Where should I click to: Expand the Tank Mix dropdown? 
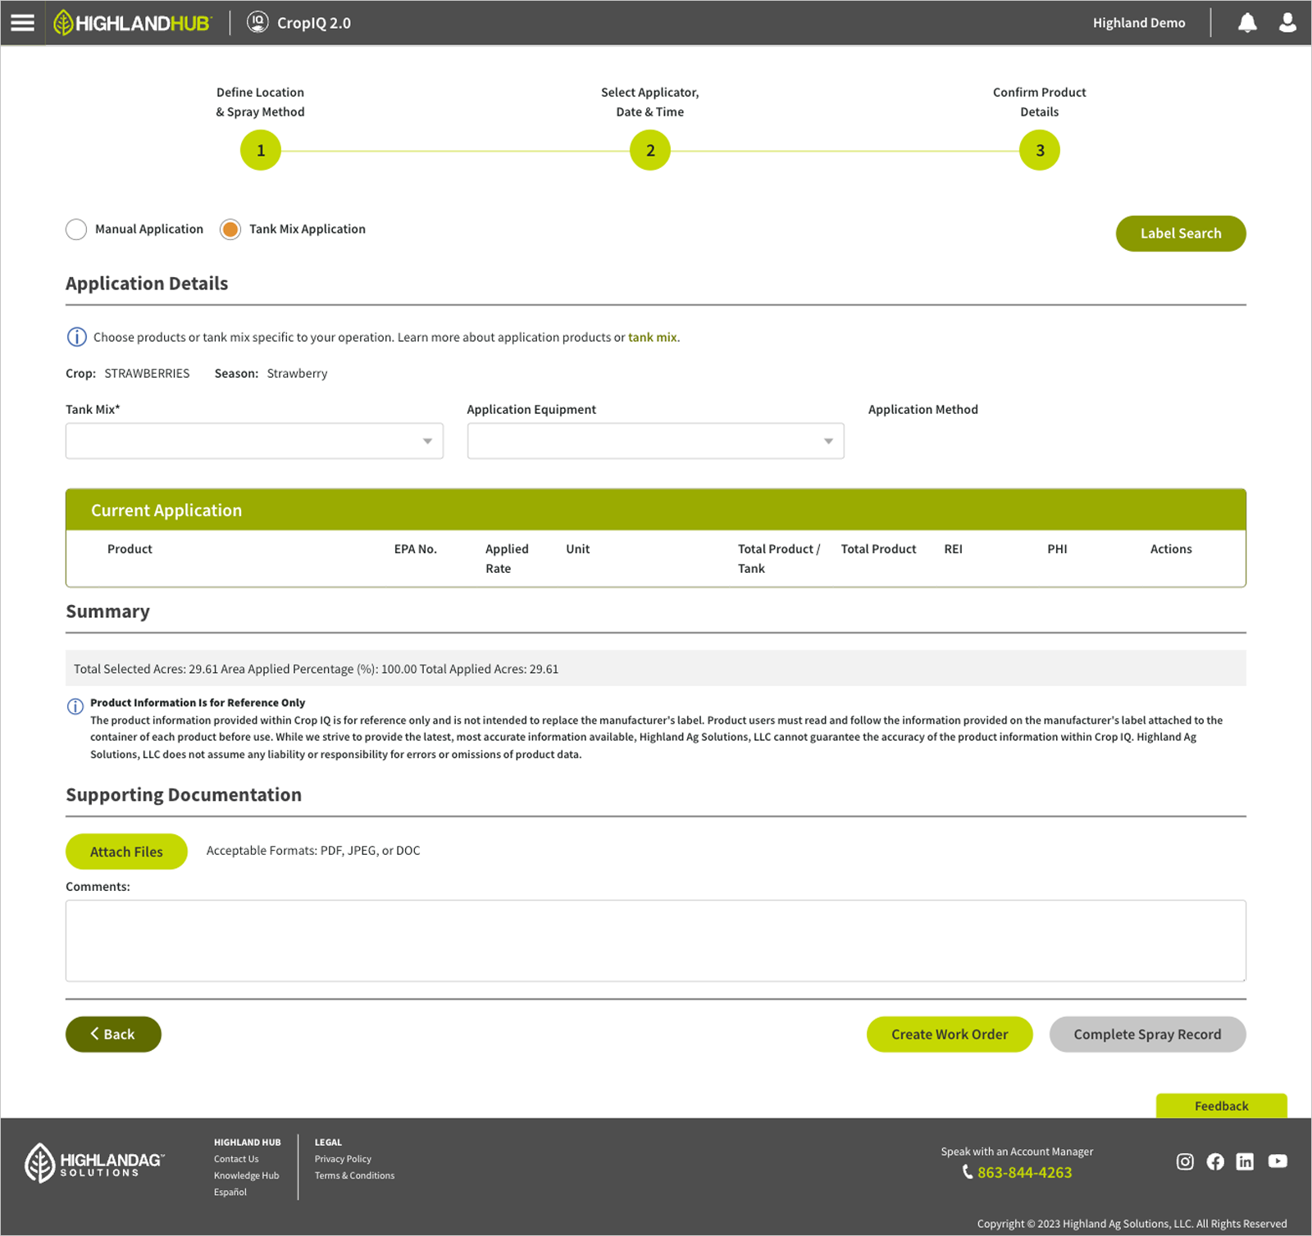click(254, 441)
